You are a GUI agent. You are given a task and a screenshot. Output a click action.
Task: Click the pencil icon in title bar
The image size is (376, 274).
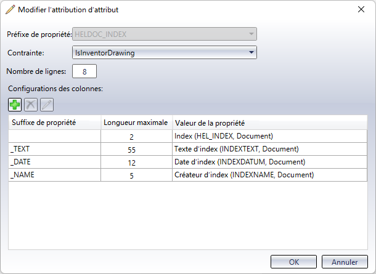(x=10, y=10)
